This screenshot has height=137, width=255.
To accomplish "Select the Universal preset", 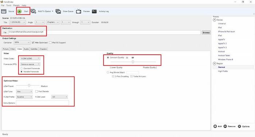I will tap(222, 24).
